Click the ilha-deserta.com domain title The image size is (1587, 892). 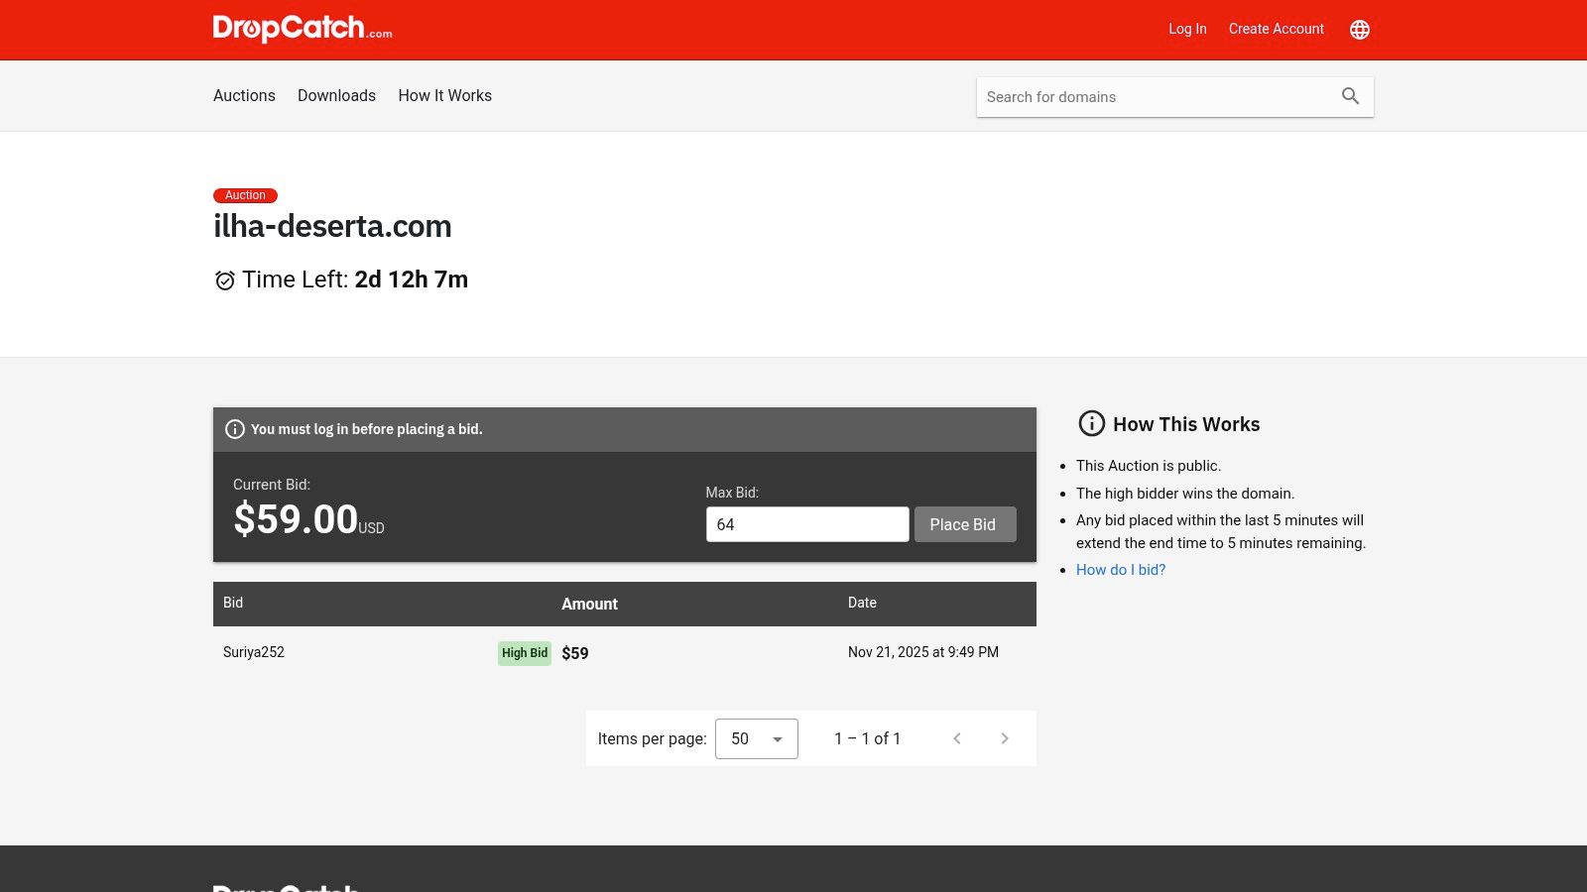pyautogui.click(x=332, y=226)
